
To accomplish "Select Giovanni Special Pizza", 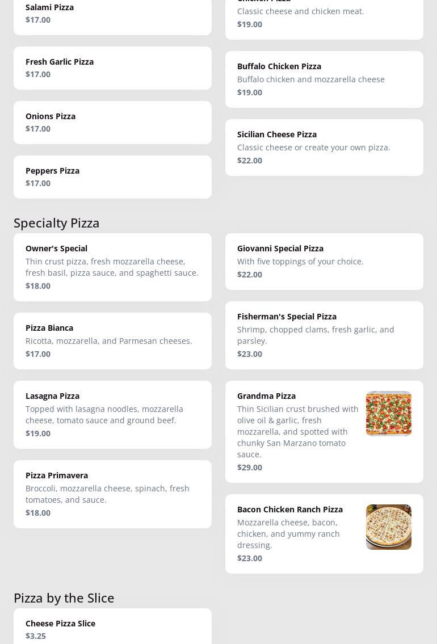I will point(324,262).
